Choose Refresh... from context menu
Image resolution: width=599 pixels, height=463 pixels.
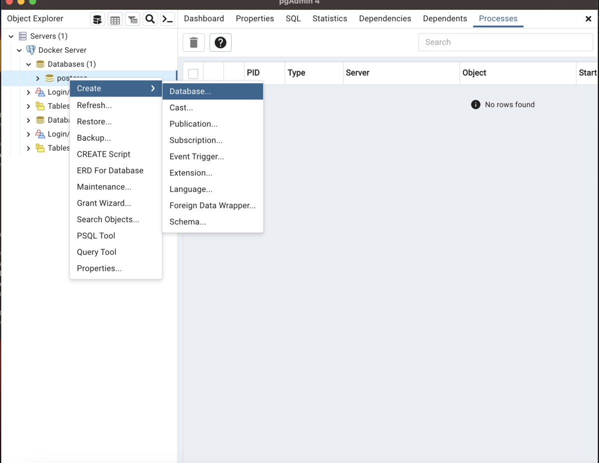click(116, 105)
